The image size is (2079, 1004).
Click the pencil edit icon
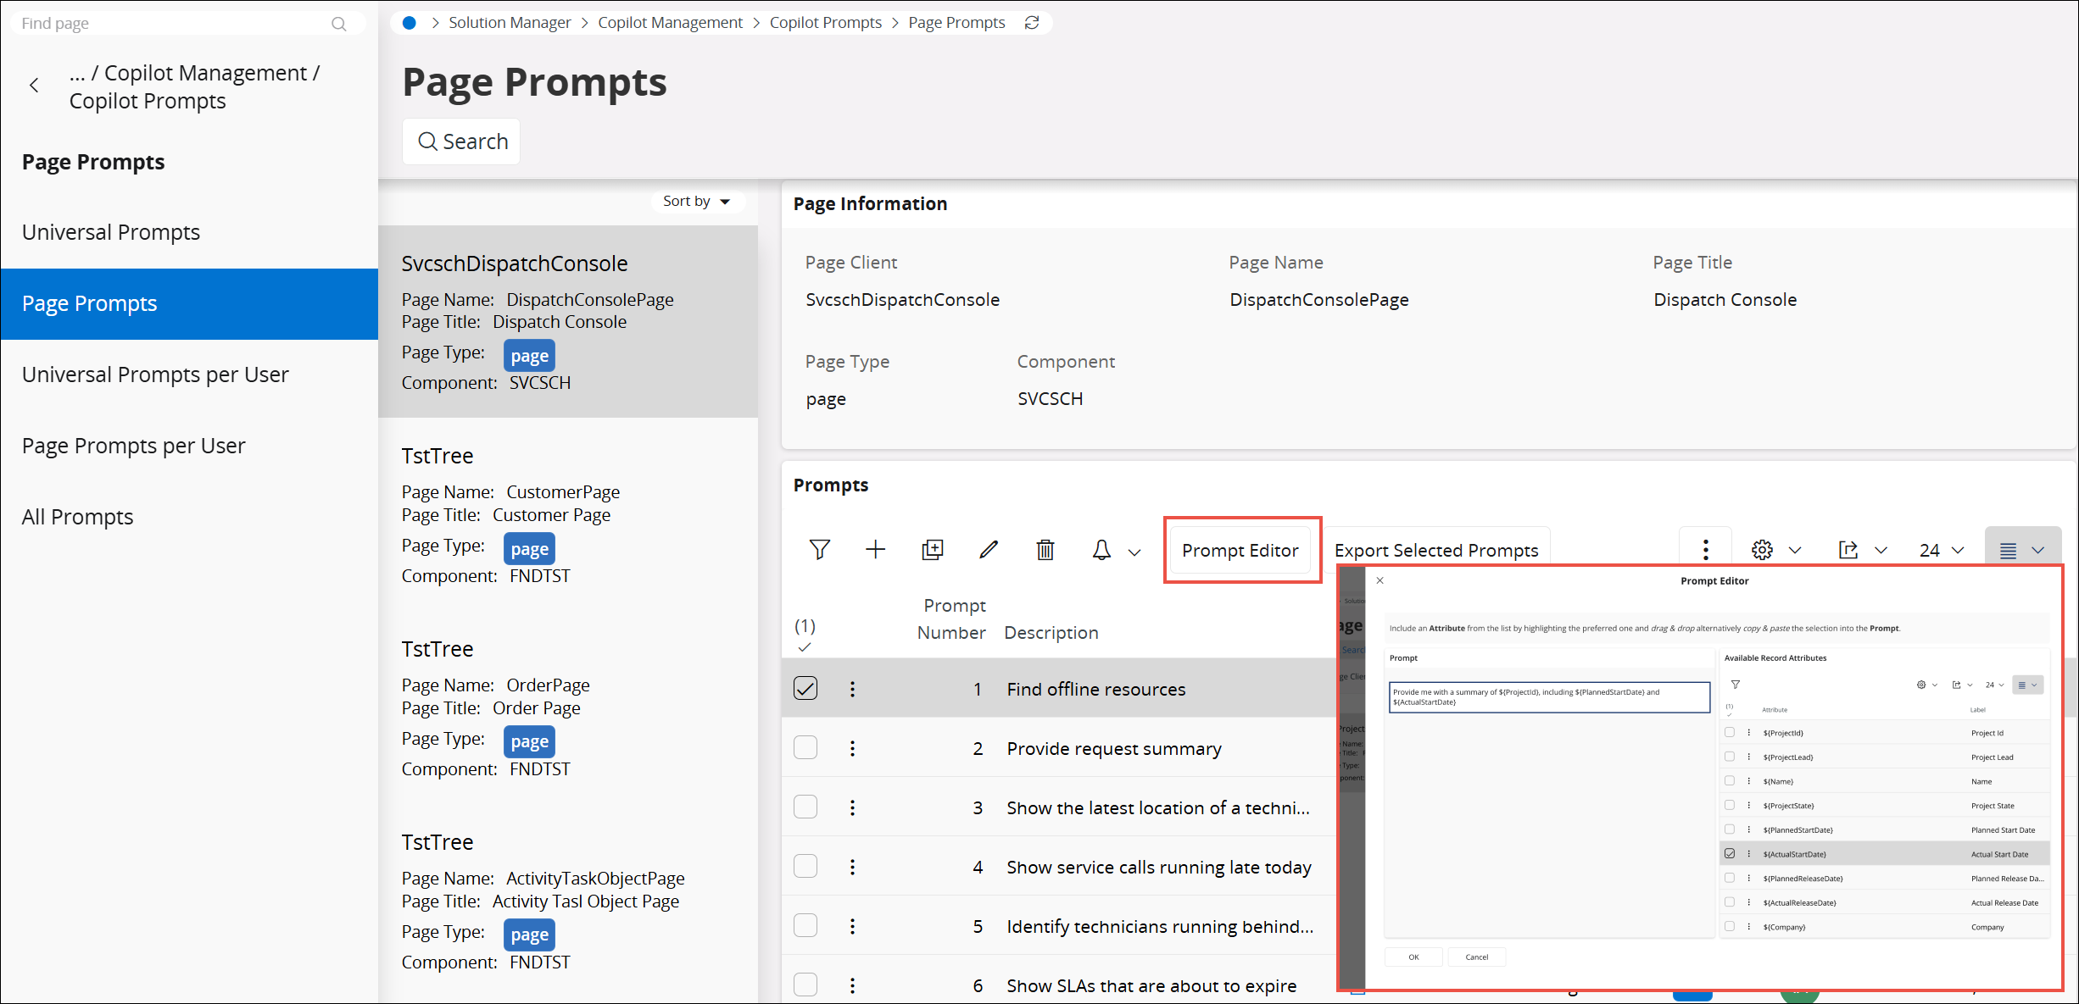tap(989, 550)
